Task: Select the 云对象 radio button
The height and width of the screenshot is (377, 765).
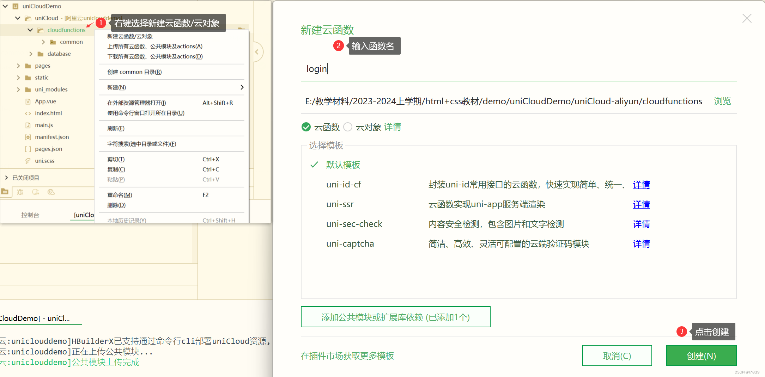Action: click(x=348, y=127)
